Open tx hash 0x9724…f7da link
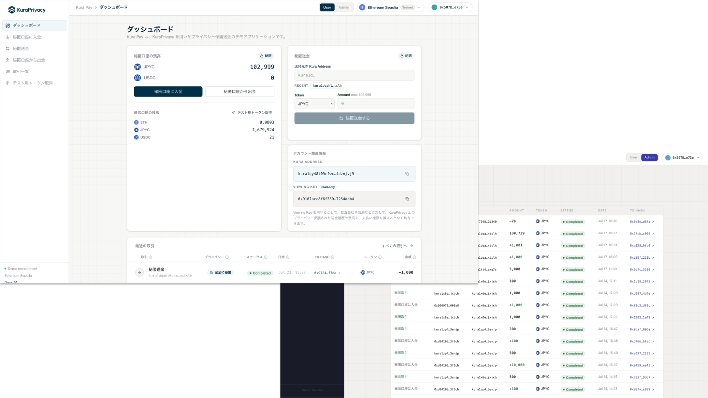The image size is (708, 398). coord(327,273)
